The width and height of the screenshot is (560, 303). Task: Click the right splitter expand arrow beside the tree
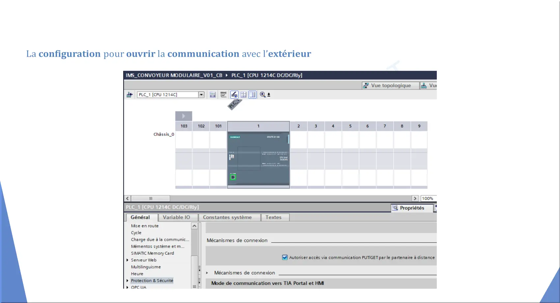199,283
